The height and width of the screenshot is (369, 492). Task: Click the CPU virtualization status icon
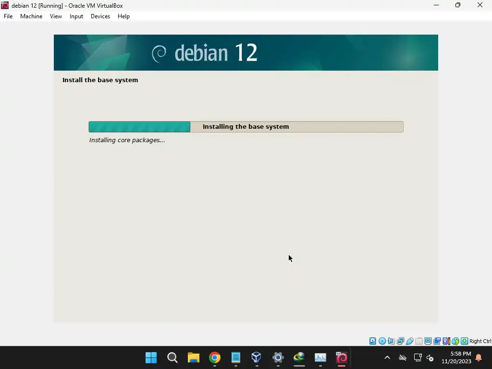pyautogui.click(x=446, y=341)
